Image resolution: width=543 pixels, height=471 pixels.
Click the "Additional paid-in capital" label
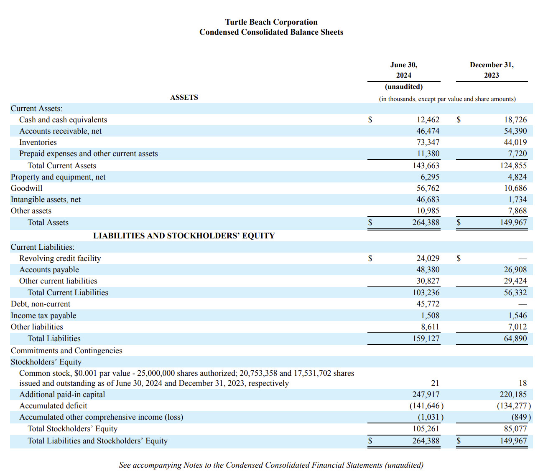coord(62,395)
